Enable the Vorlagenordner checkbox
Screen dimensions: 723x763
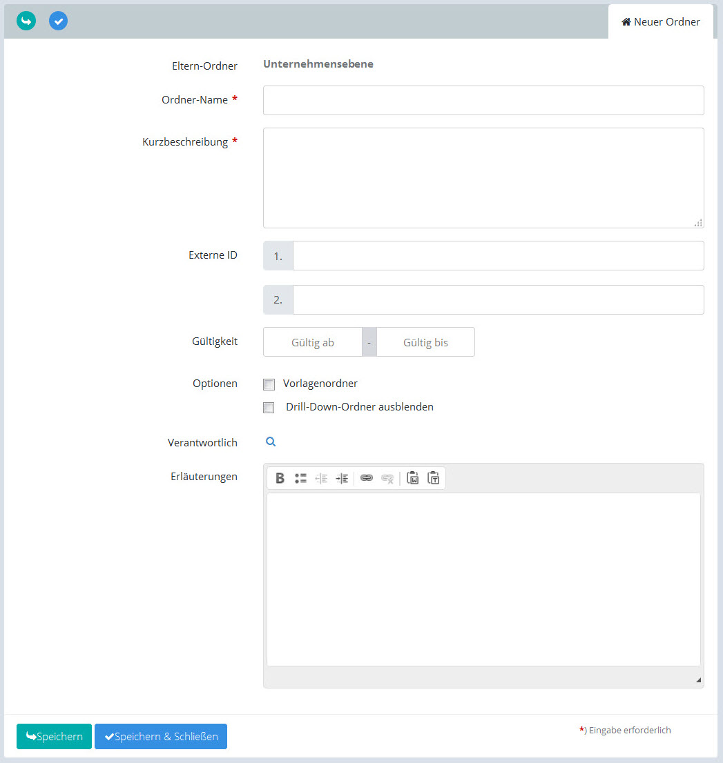click(269, 384)
